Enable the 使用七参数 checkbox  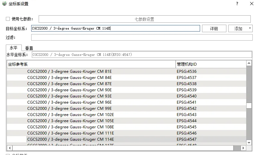(x=8, y=19)
